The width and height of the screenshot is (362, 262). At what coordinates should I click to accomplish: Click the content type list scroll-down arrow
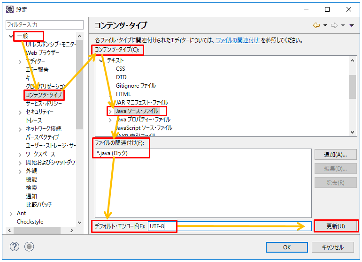click(352, 132)
